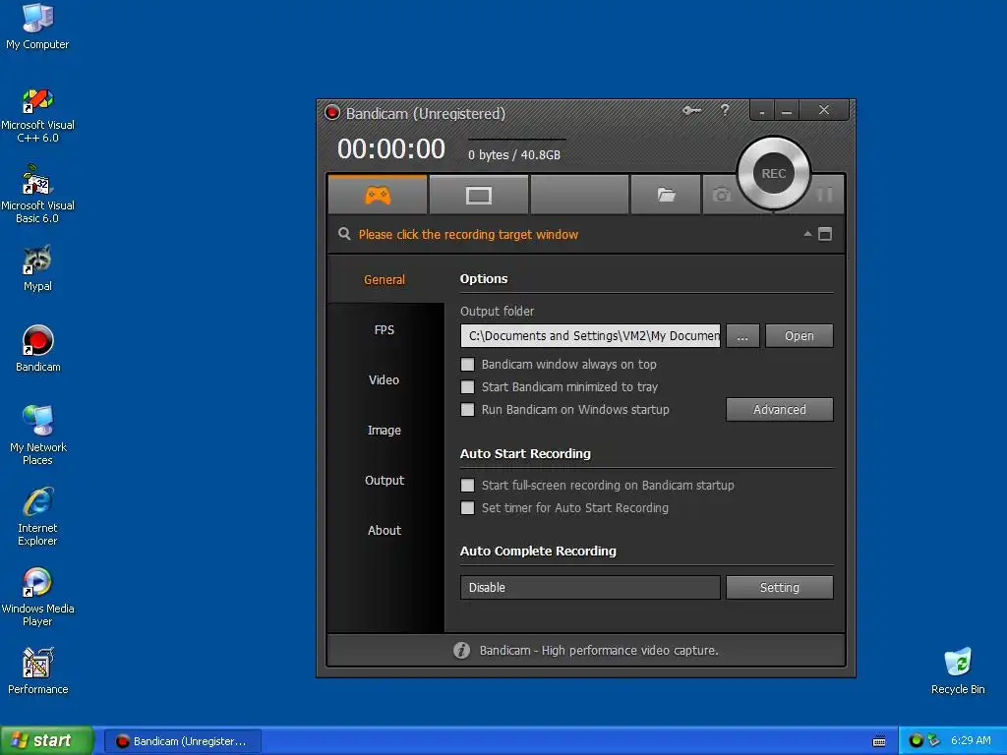Image resolution: width=1007 pixels, height=755 pixels.
Task: Check Start full-screen recording on Bandicam startup
Action: 467,486
